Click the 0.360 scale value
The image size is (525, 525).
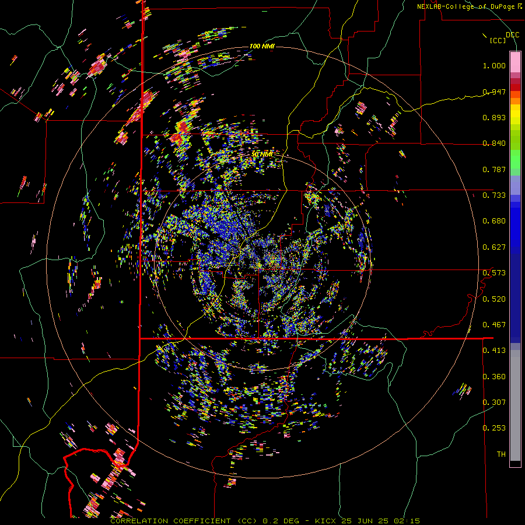coord(494,377)
